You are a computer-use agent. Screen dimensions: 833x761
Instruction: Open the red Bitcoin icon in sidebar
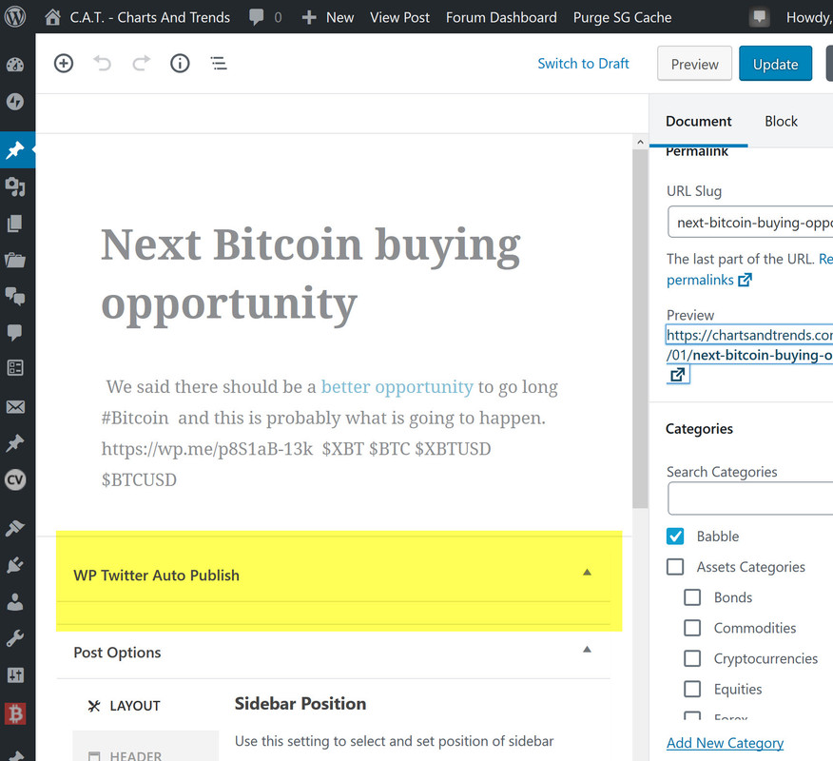pyautogui.click(x=15, y=713)
